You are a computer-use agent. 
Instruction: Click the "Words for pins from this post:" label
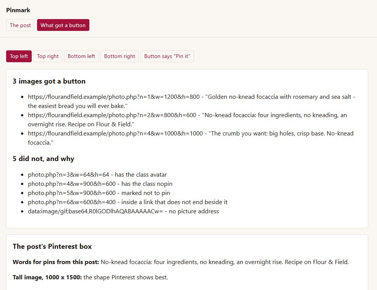coord(56,262)
